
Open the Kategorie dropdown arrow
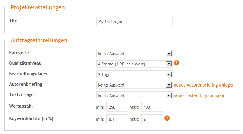[169, 54]
